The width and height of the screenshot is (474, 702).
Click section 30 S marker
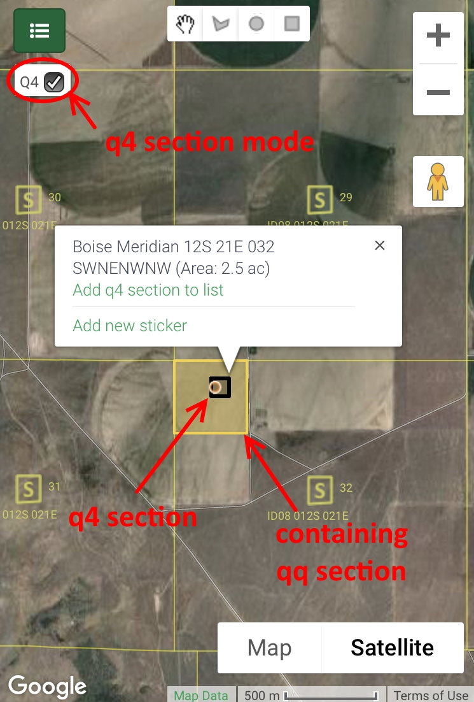coord(29,199)
